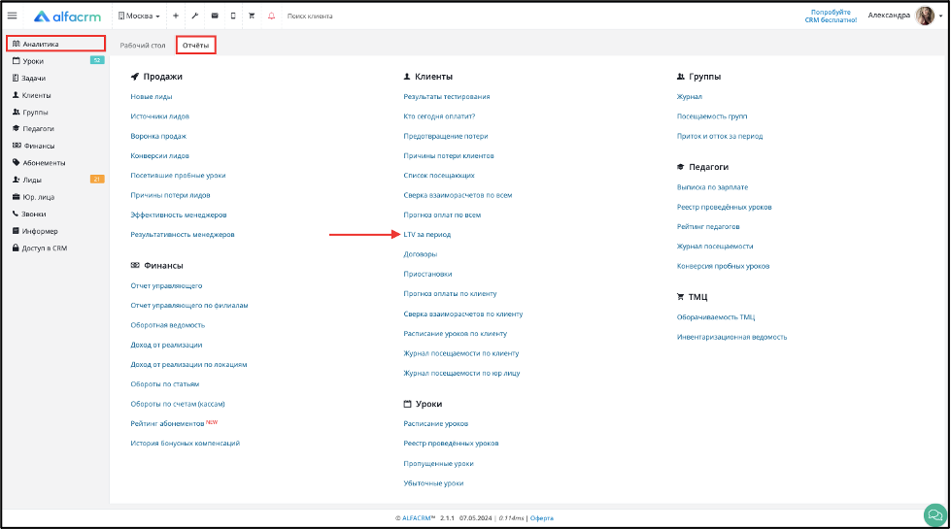Screen dimensions: 951x529
Task: Open the wrench settings icon
Action: [194, 16]
